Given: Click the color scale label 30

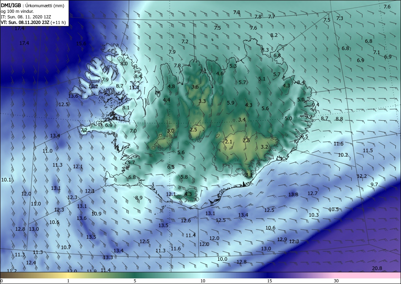Looking at the screenshot, I should (336, 281).
